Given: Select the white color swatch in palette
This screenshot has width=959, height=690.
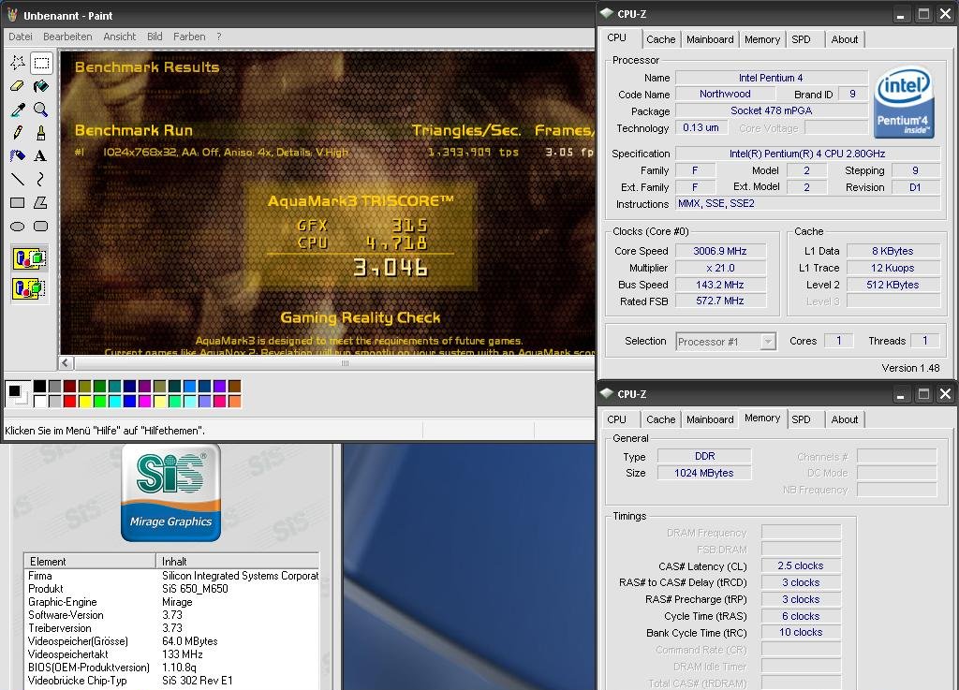Looking at the screenshot, I should tap(39, 401).
